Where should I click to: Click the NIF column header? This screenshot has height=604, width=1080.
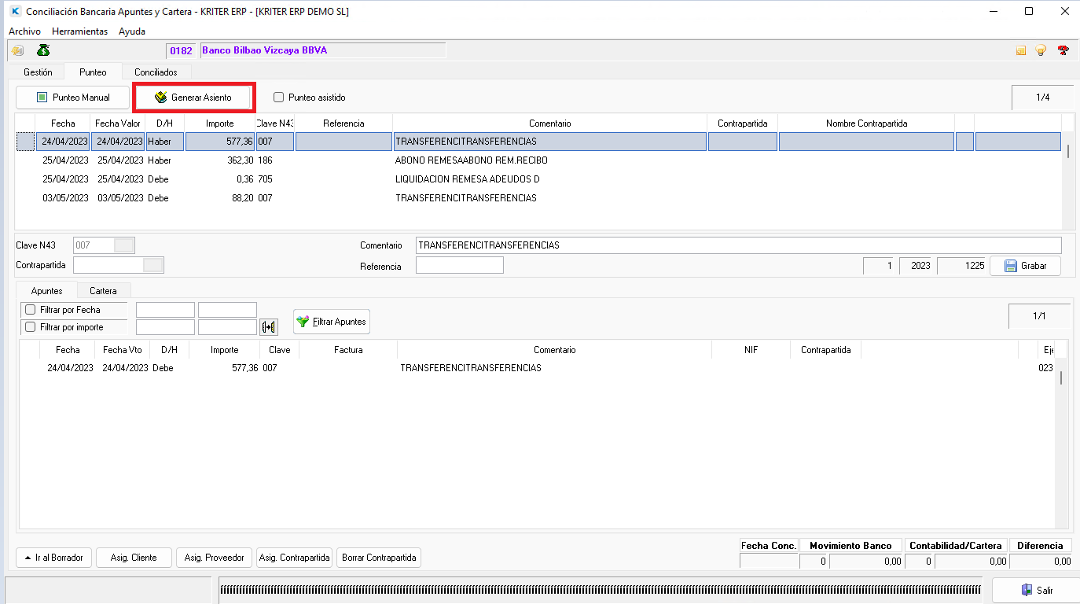click(751, 350)
